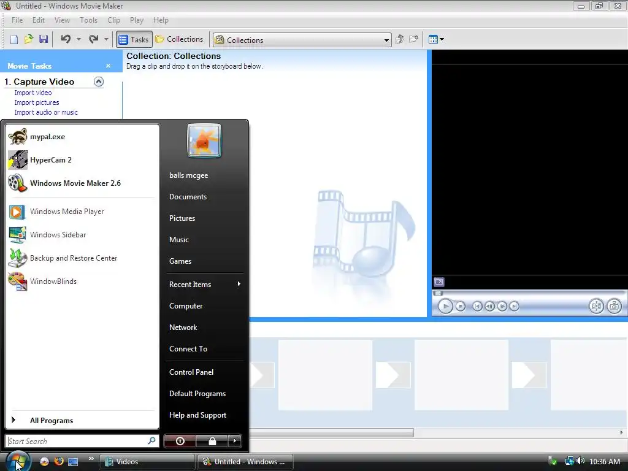Launch HyperCam 2 from Start menu

pos(82,160)
